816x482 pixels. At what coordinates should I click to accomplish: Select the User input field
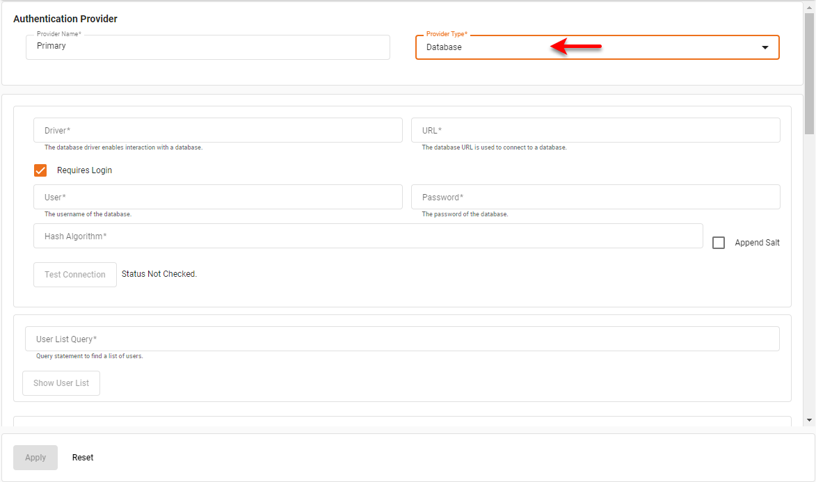point(218,197)
